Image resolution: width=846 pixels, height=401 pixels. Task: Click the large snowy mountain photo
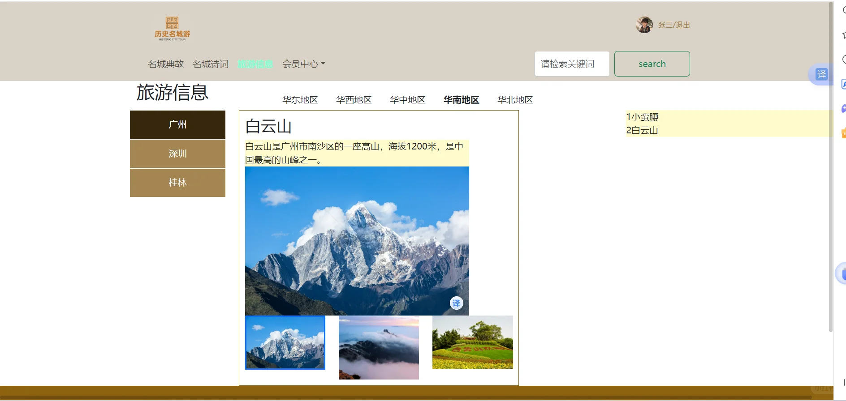click(357, 241)
